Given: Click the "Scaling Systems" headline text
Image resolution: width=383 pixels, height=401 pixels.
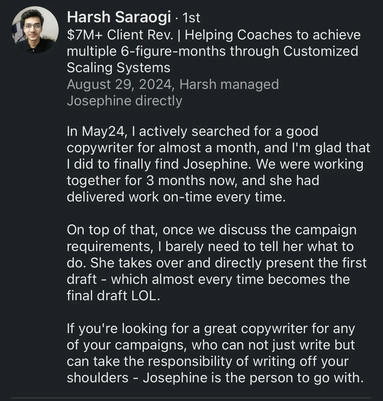Looking at the screenshot, I should point(119,68).
